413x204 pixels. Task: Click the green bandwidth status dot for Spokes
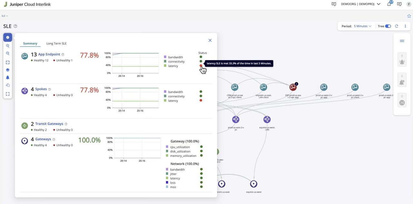201,92
